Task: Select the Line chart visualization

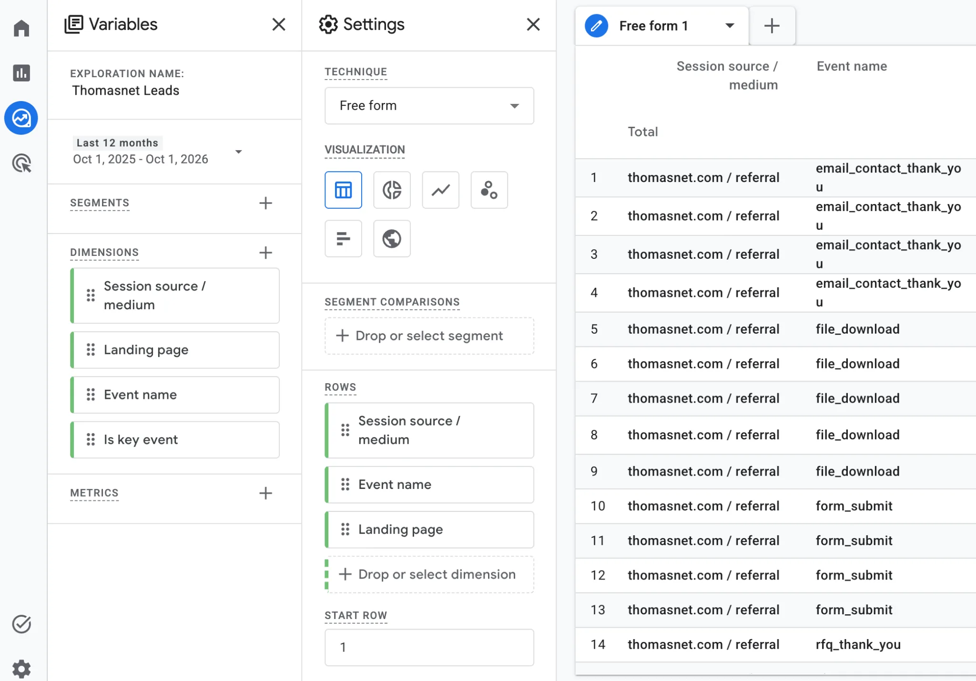Action: click(x=440, y=190)
